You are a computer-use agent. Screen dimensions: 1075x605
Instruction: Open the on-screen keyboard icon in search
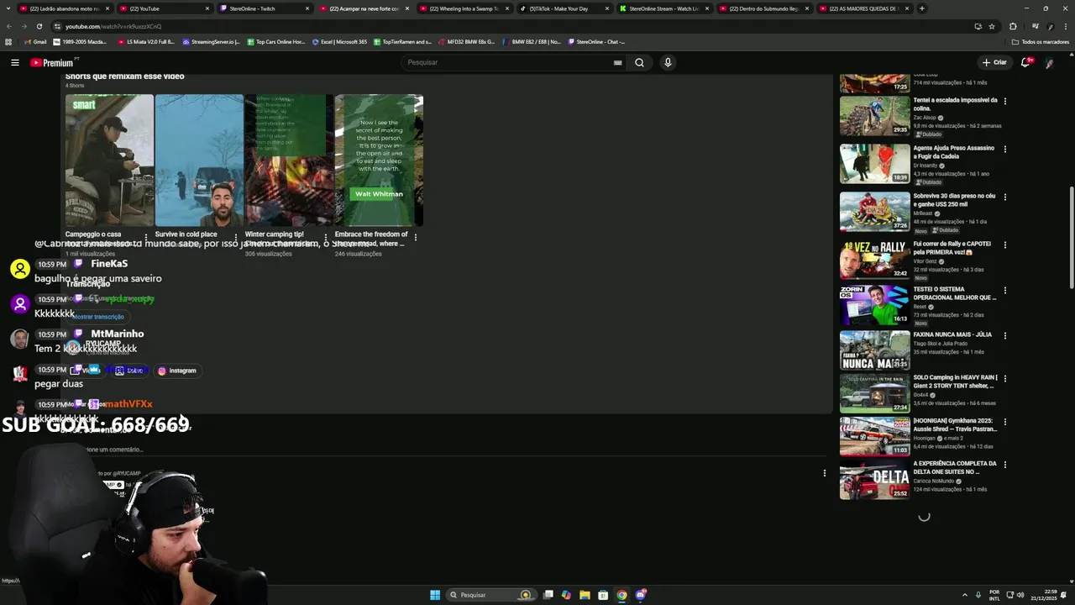click(617, 62)
